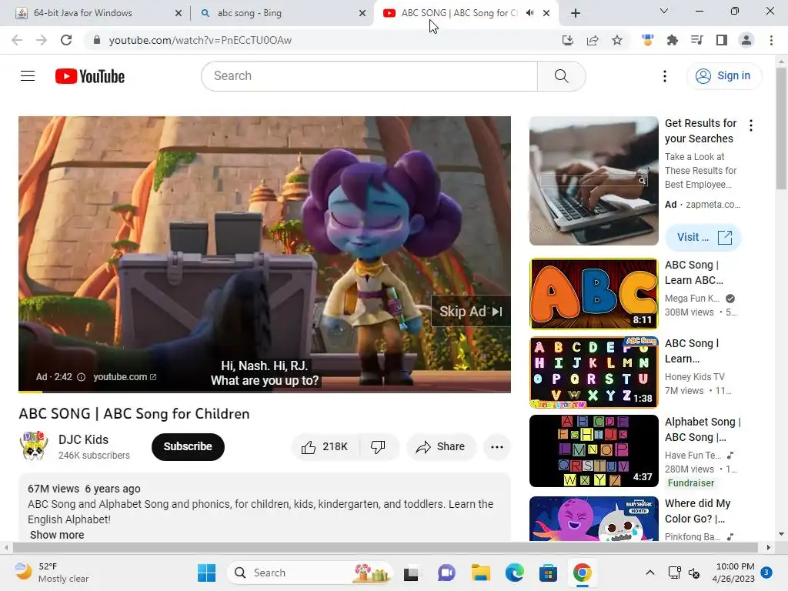Open the DJC Kids channel avatar
This screenshot has height=591, width=788.
(x=34, y=446)
